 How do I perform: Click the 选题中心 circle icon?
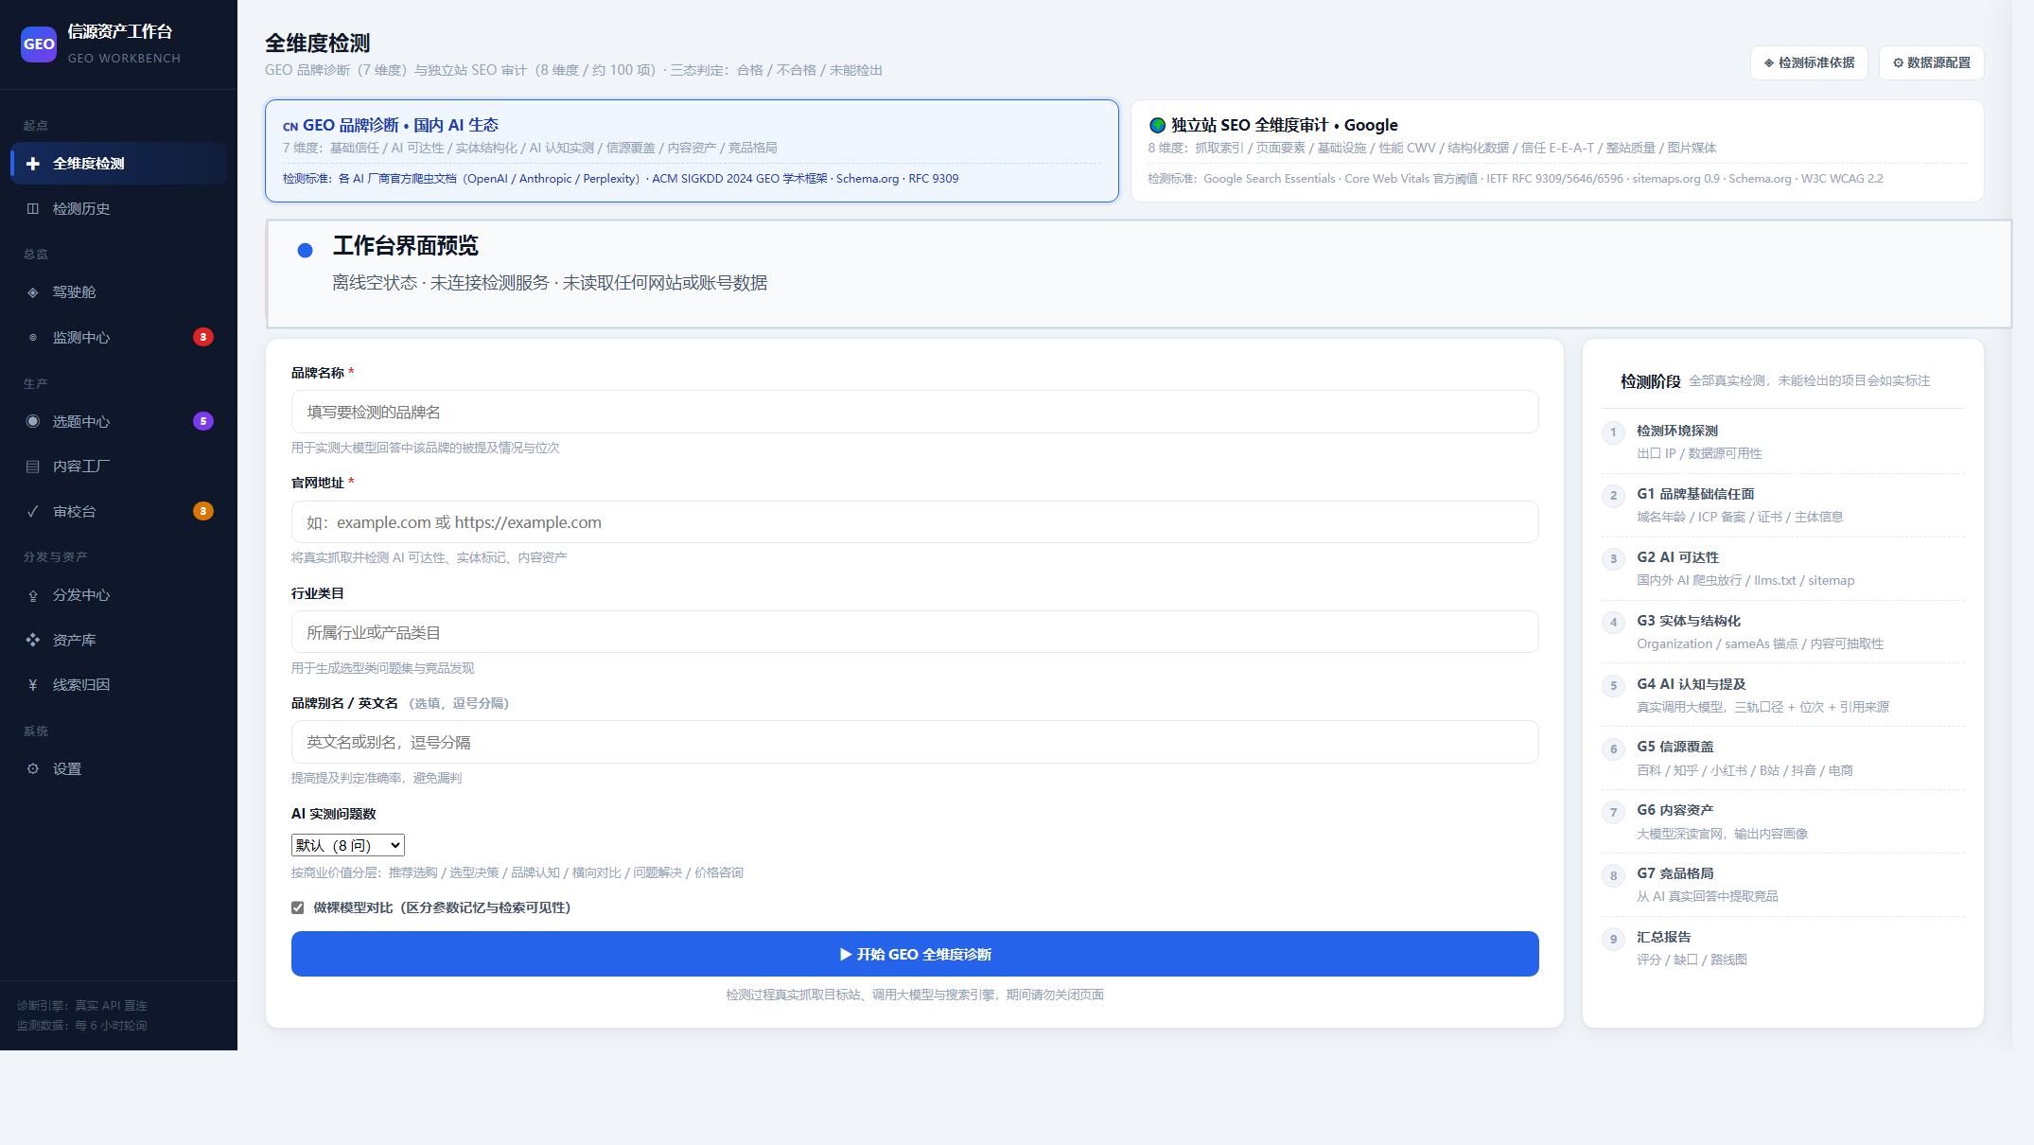pos(33,421)
